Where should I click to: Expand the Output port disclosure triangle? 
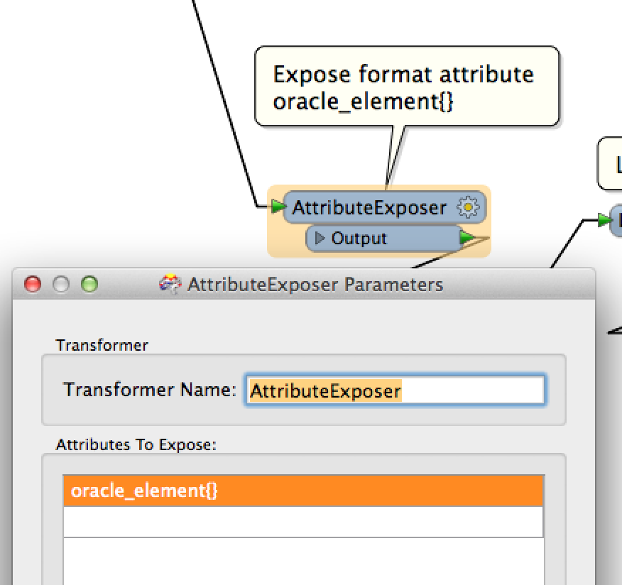pos(320,239)
